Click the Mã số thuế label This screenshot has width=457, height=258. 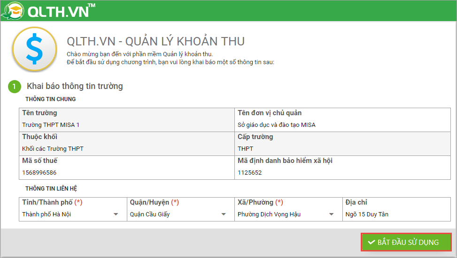point(39,161)
